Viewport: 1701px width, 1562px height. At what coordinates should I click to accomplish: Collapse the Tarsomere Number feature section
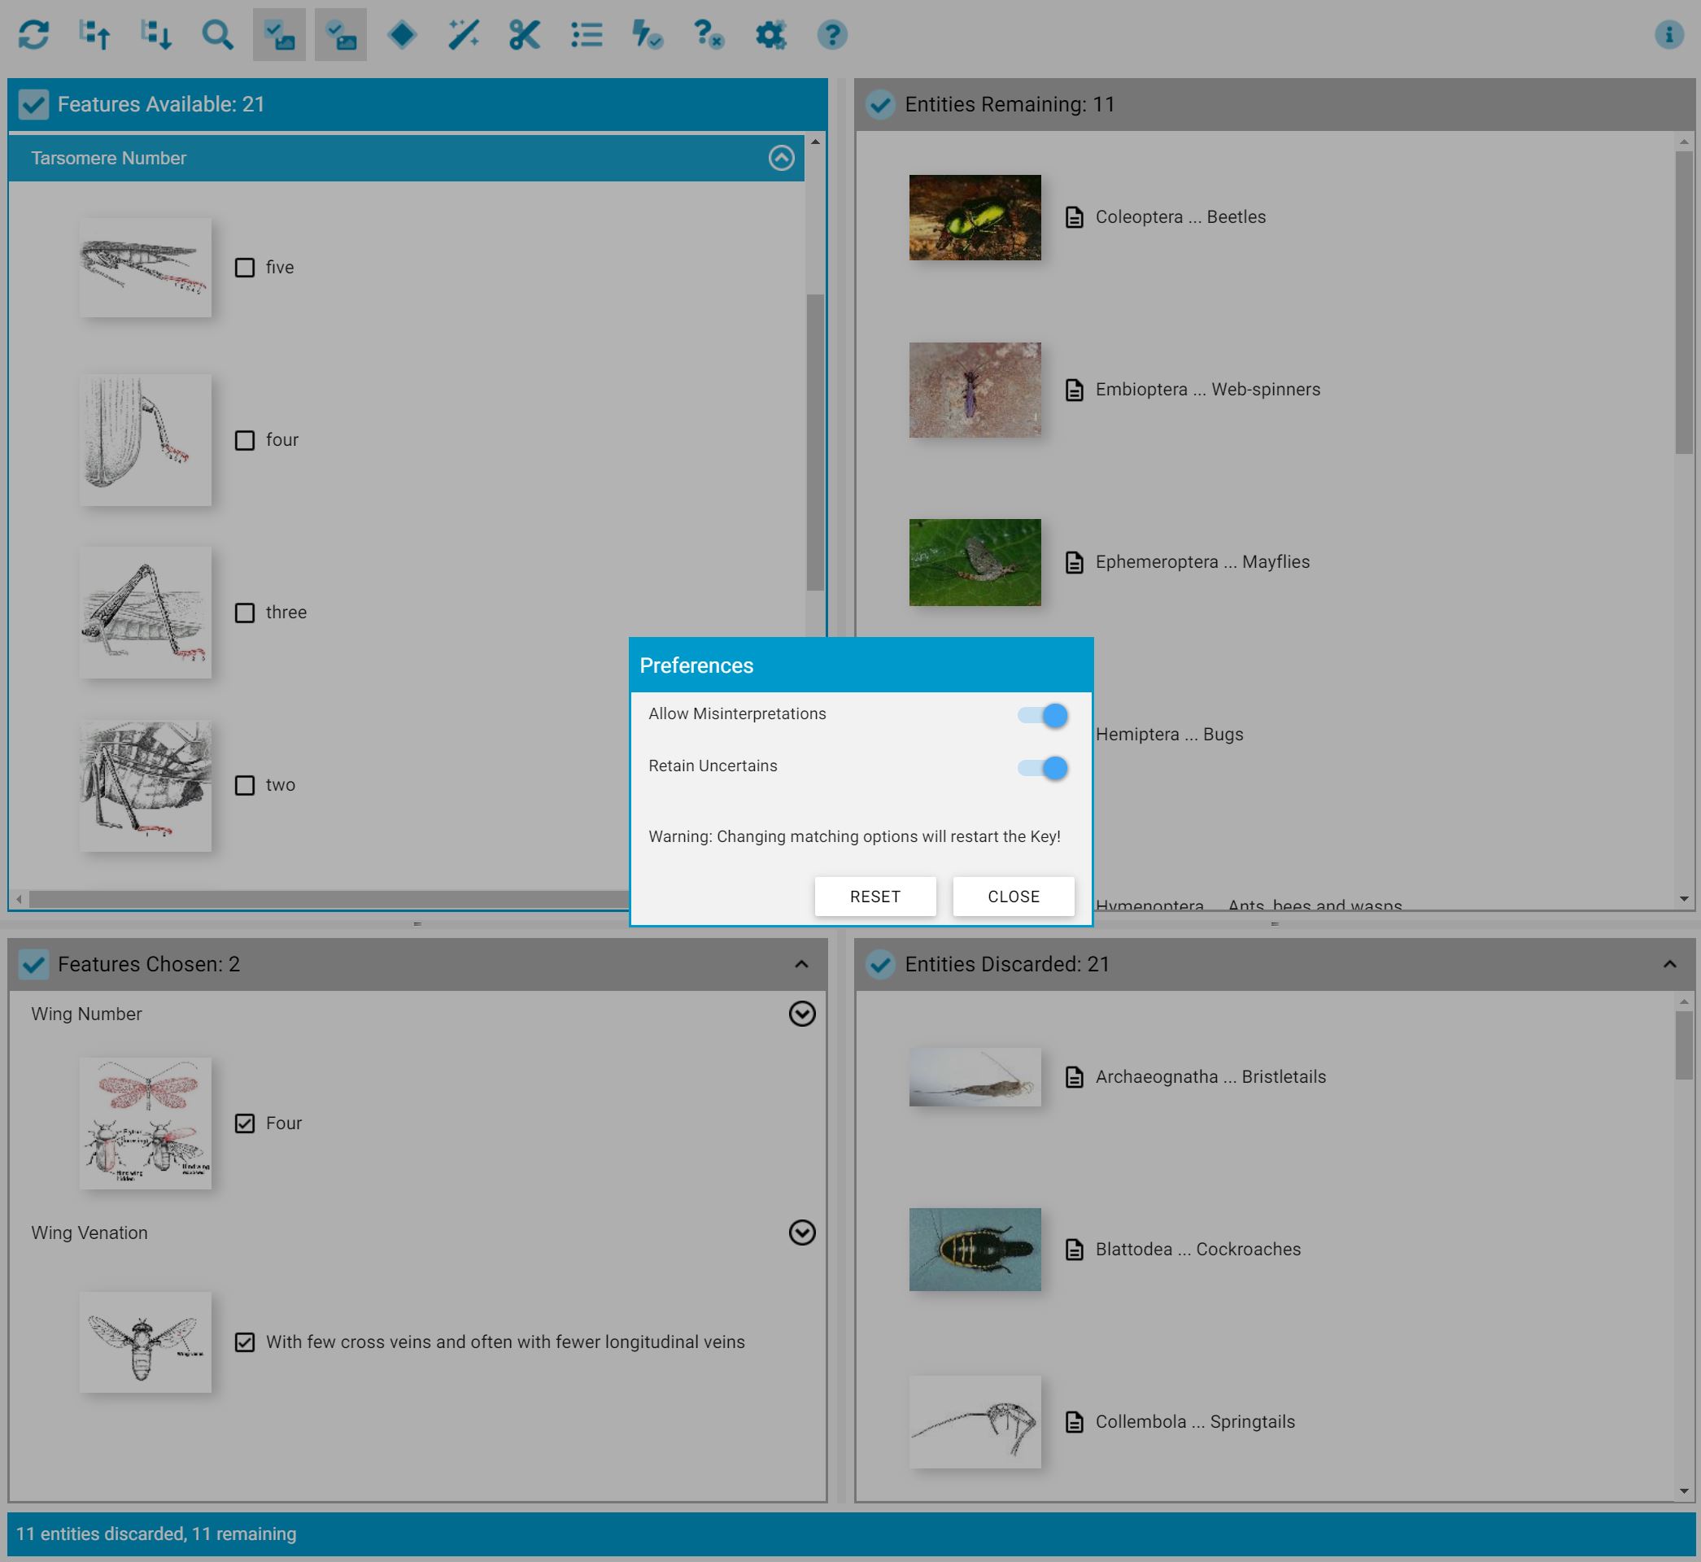point(782,158)
